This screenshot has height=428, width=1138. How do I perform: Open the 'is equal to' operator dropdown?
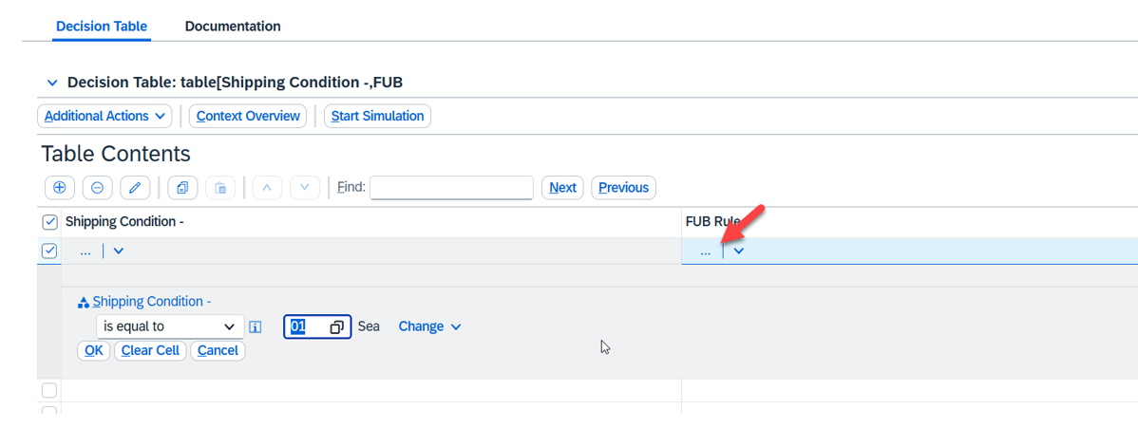(169, 326)
